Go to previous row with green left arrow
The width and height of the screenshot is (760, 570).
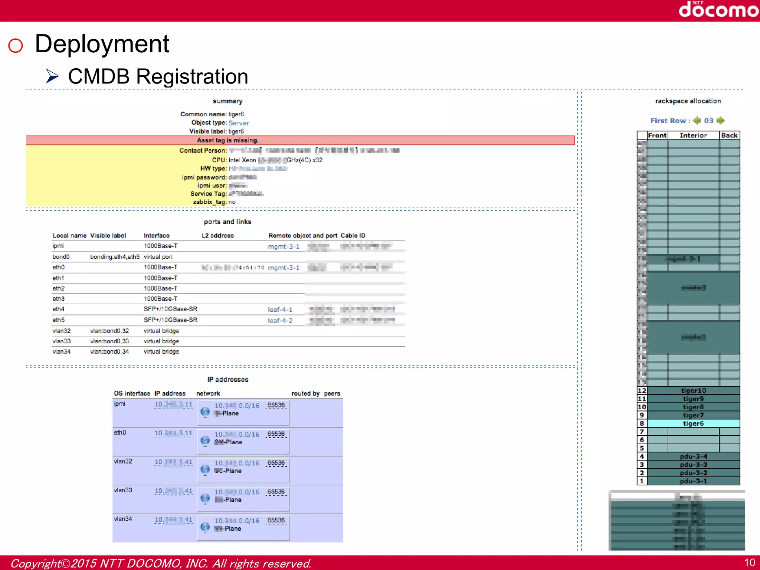[697, 120]
